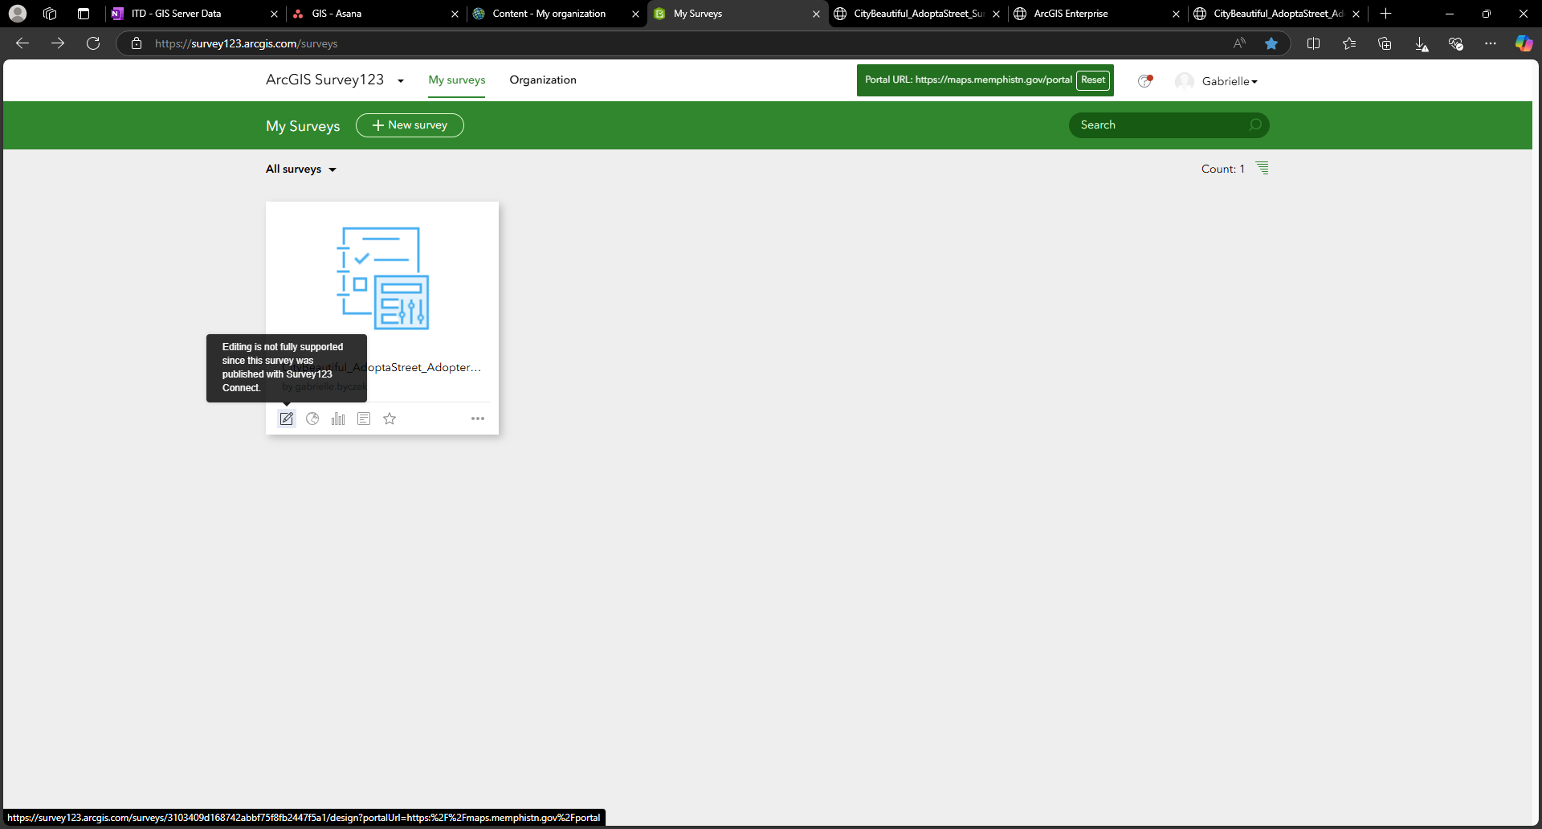The height and width of the screenshot is (829, 1542).
Task: Open a new browser tab
Action: coord(1385,14)
